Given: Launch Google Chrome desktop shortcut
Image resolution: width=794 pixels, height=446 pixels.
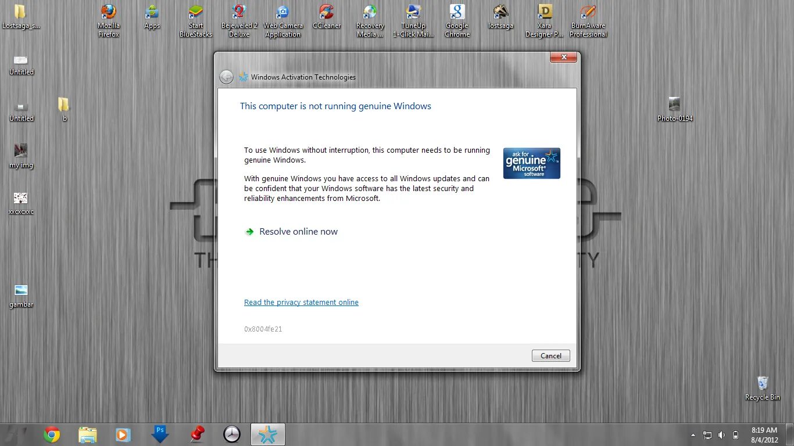Looking at the screenshot, I should (457, 21).
